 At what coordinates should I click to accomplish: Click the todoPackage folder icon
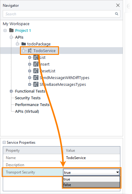24,44
